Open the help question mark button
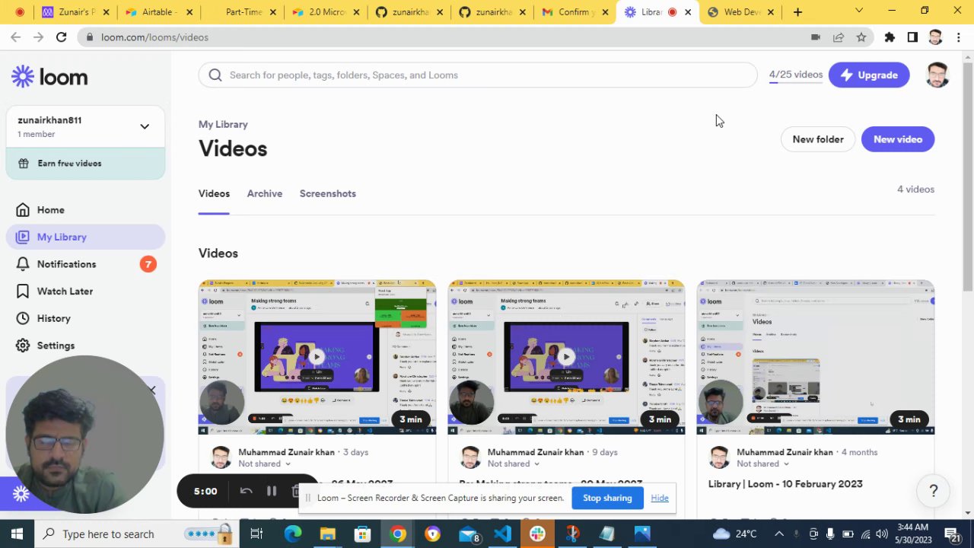 click(x=933, y=491)
